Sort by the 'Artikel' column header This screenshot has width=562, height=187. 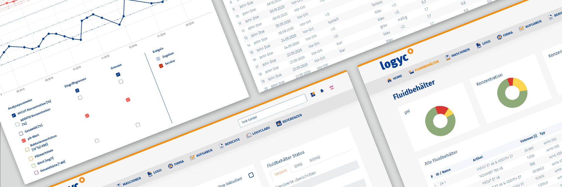478,158
